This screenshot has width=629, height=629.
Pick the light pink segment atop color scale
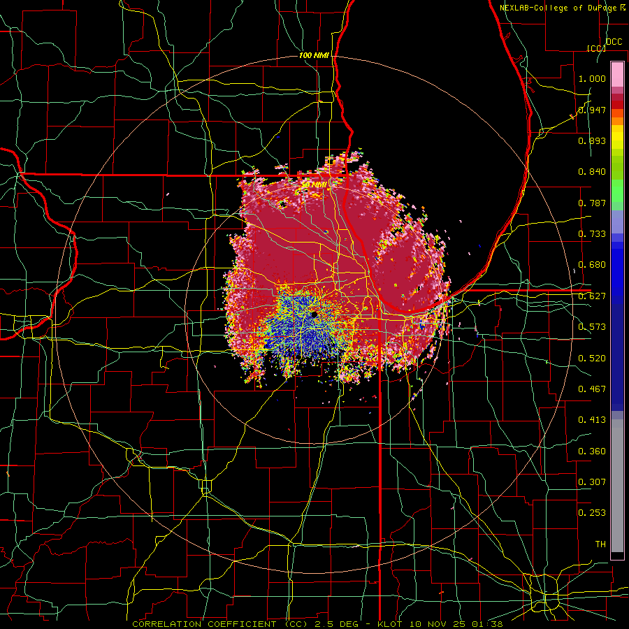click(x=617, y=75)
